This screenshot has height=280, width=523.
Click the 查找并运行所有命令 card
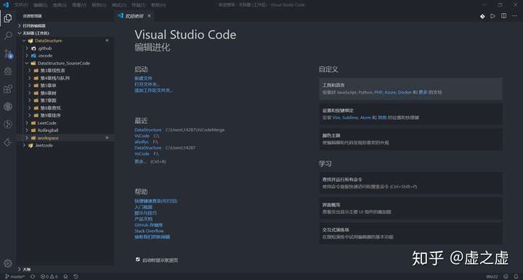tap(411, 183)
